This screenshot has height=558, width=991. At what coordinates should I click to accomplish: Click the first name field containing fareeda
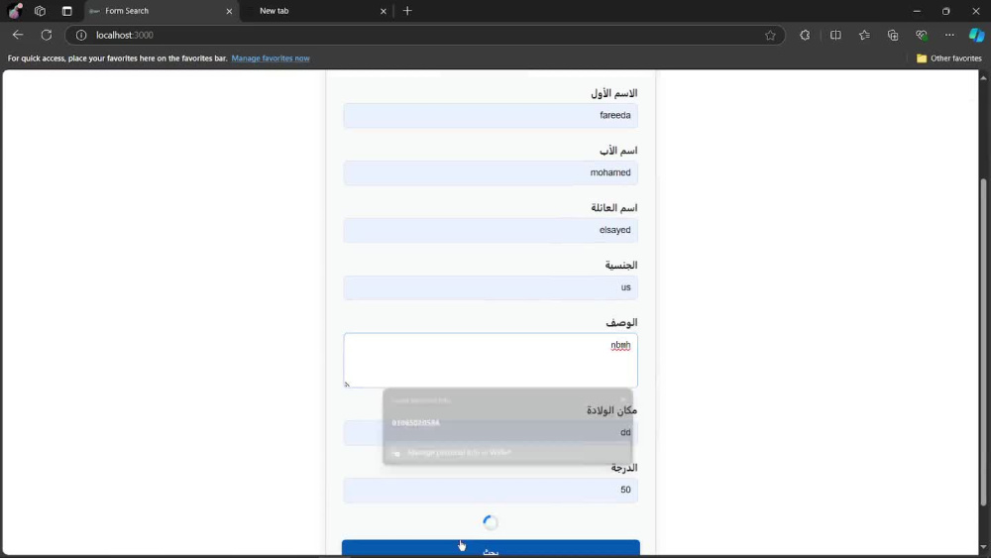[491, 116]
